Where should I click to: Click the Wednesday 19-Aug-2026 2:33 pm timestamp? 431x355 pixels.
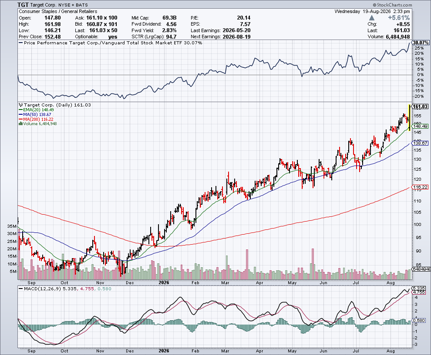(372, 12)
